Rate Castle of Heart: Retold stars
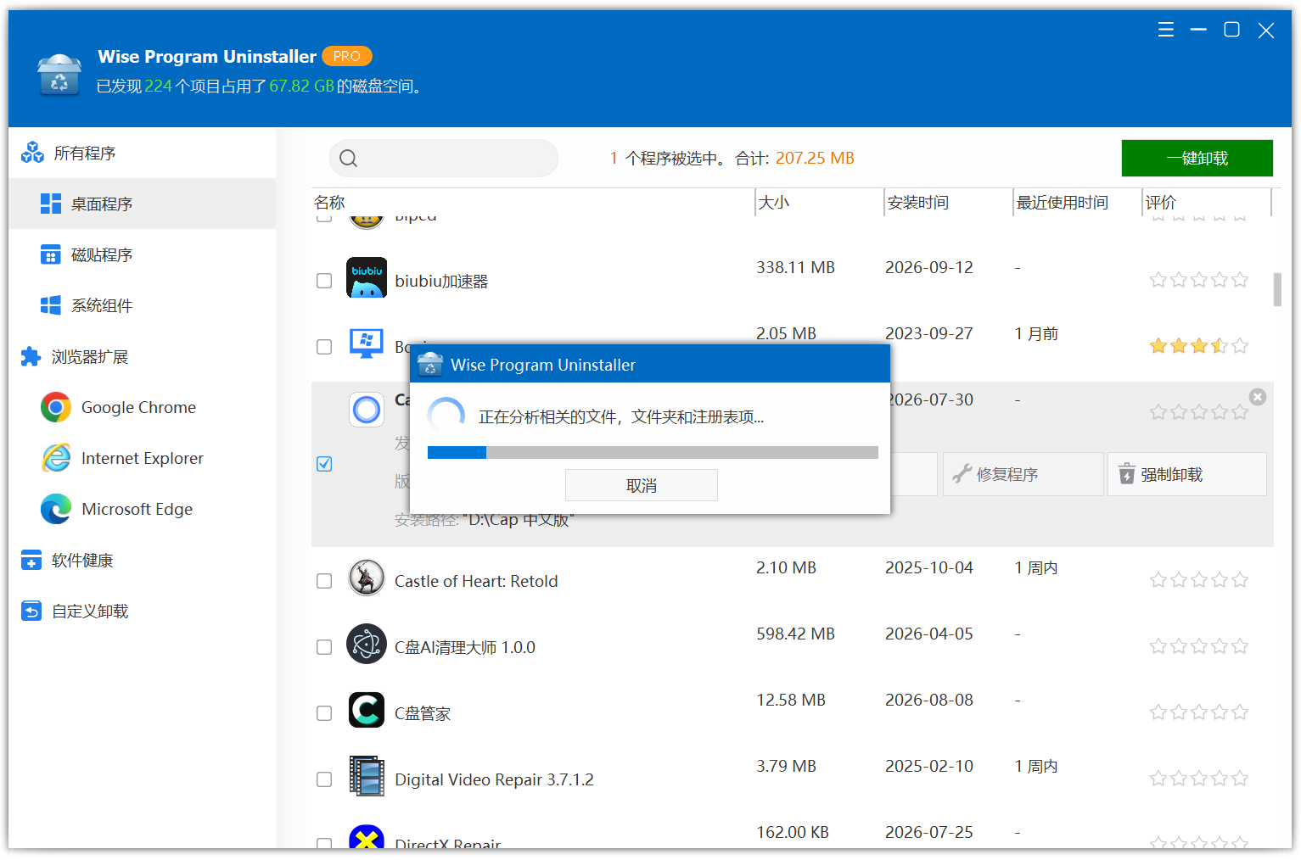Screen dimensions: 1301x860 (1199, 580)
